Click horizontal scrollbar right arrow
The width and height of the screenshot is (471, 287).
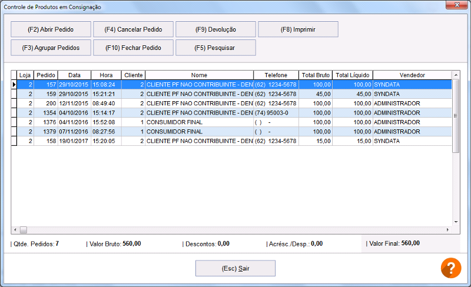447,230
